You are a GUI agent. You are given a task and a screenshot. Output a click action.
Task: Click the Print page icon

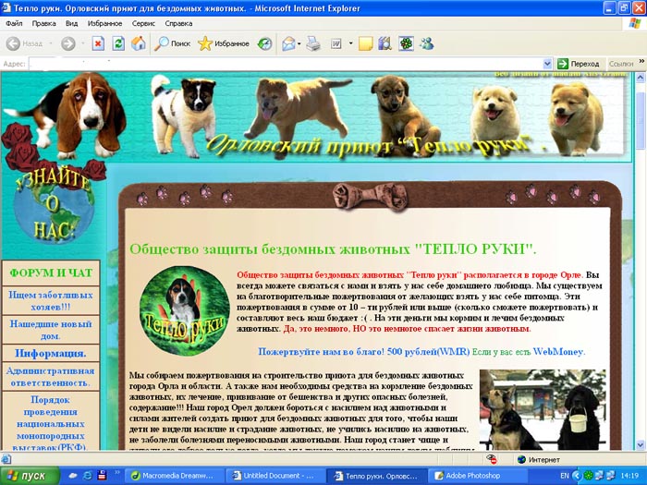[313, 43]
